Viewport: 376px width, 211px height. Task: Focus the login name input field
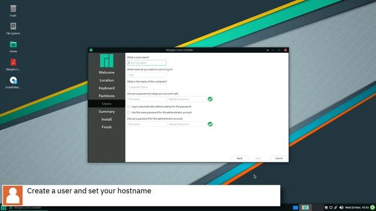coord(146,75)
